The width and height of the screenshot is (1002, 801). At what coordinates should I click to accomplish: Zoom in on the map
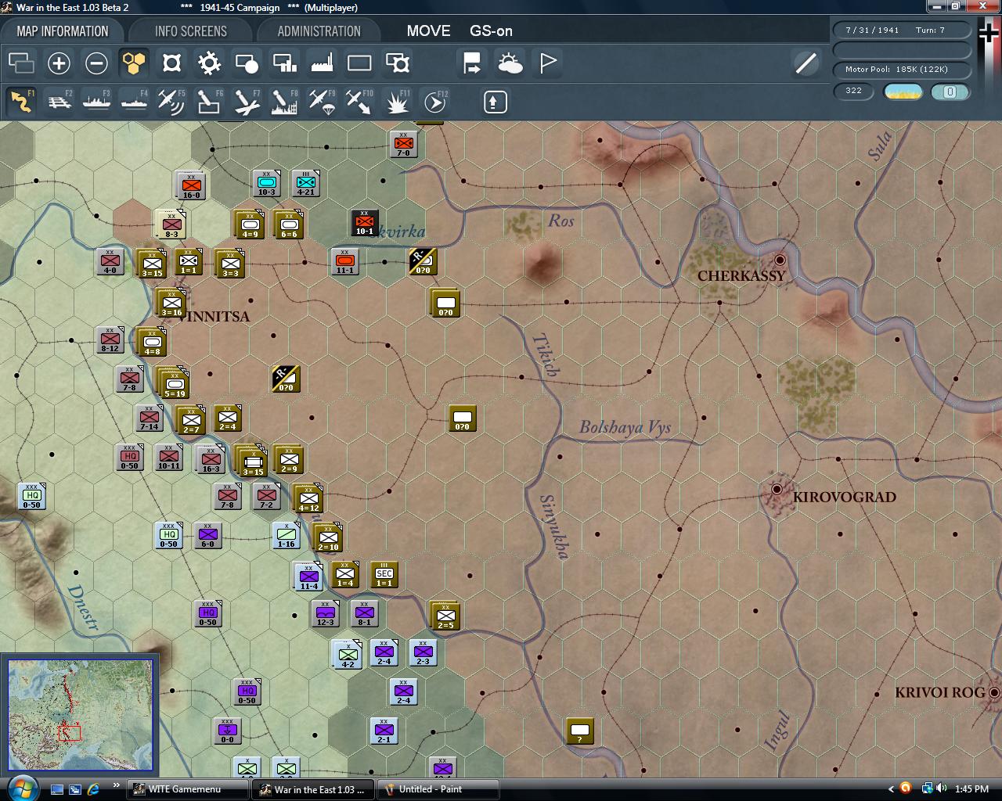pos(59,63)
